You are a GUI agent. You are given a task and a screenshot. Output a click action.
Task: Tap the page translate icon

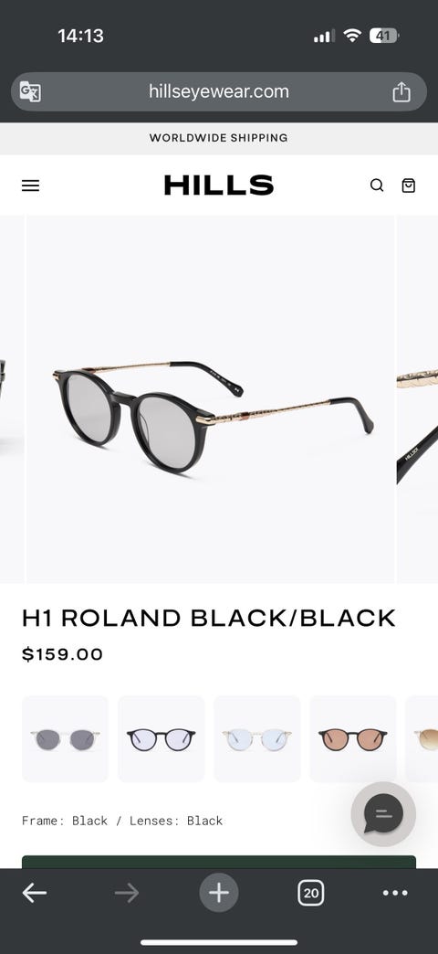click(x=30, y=91)
